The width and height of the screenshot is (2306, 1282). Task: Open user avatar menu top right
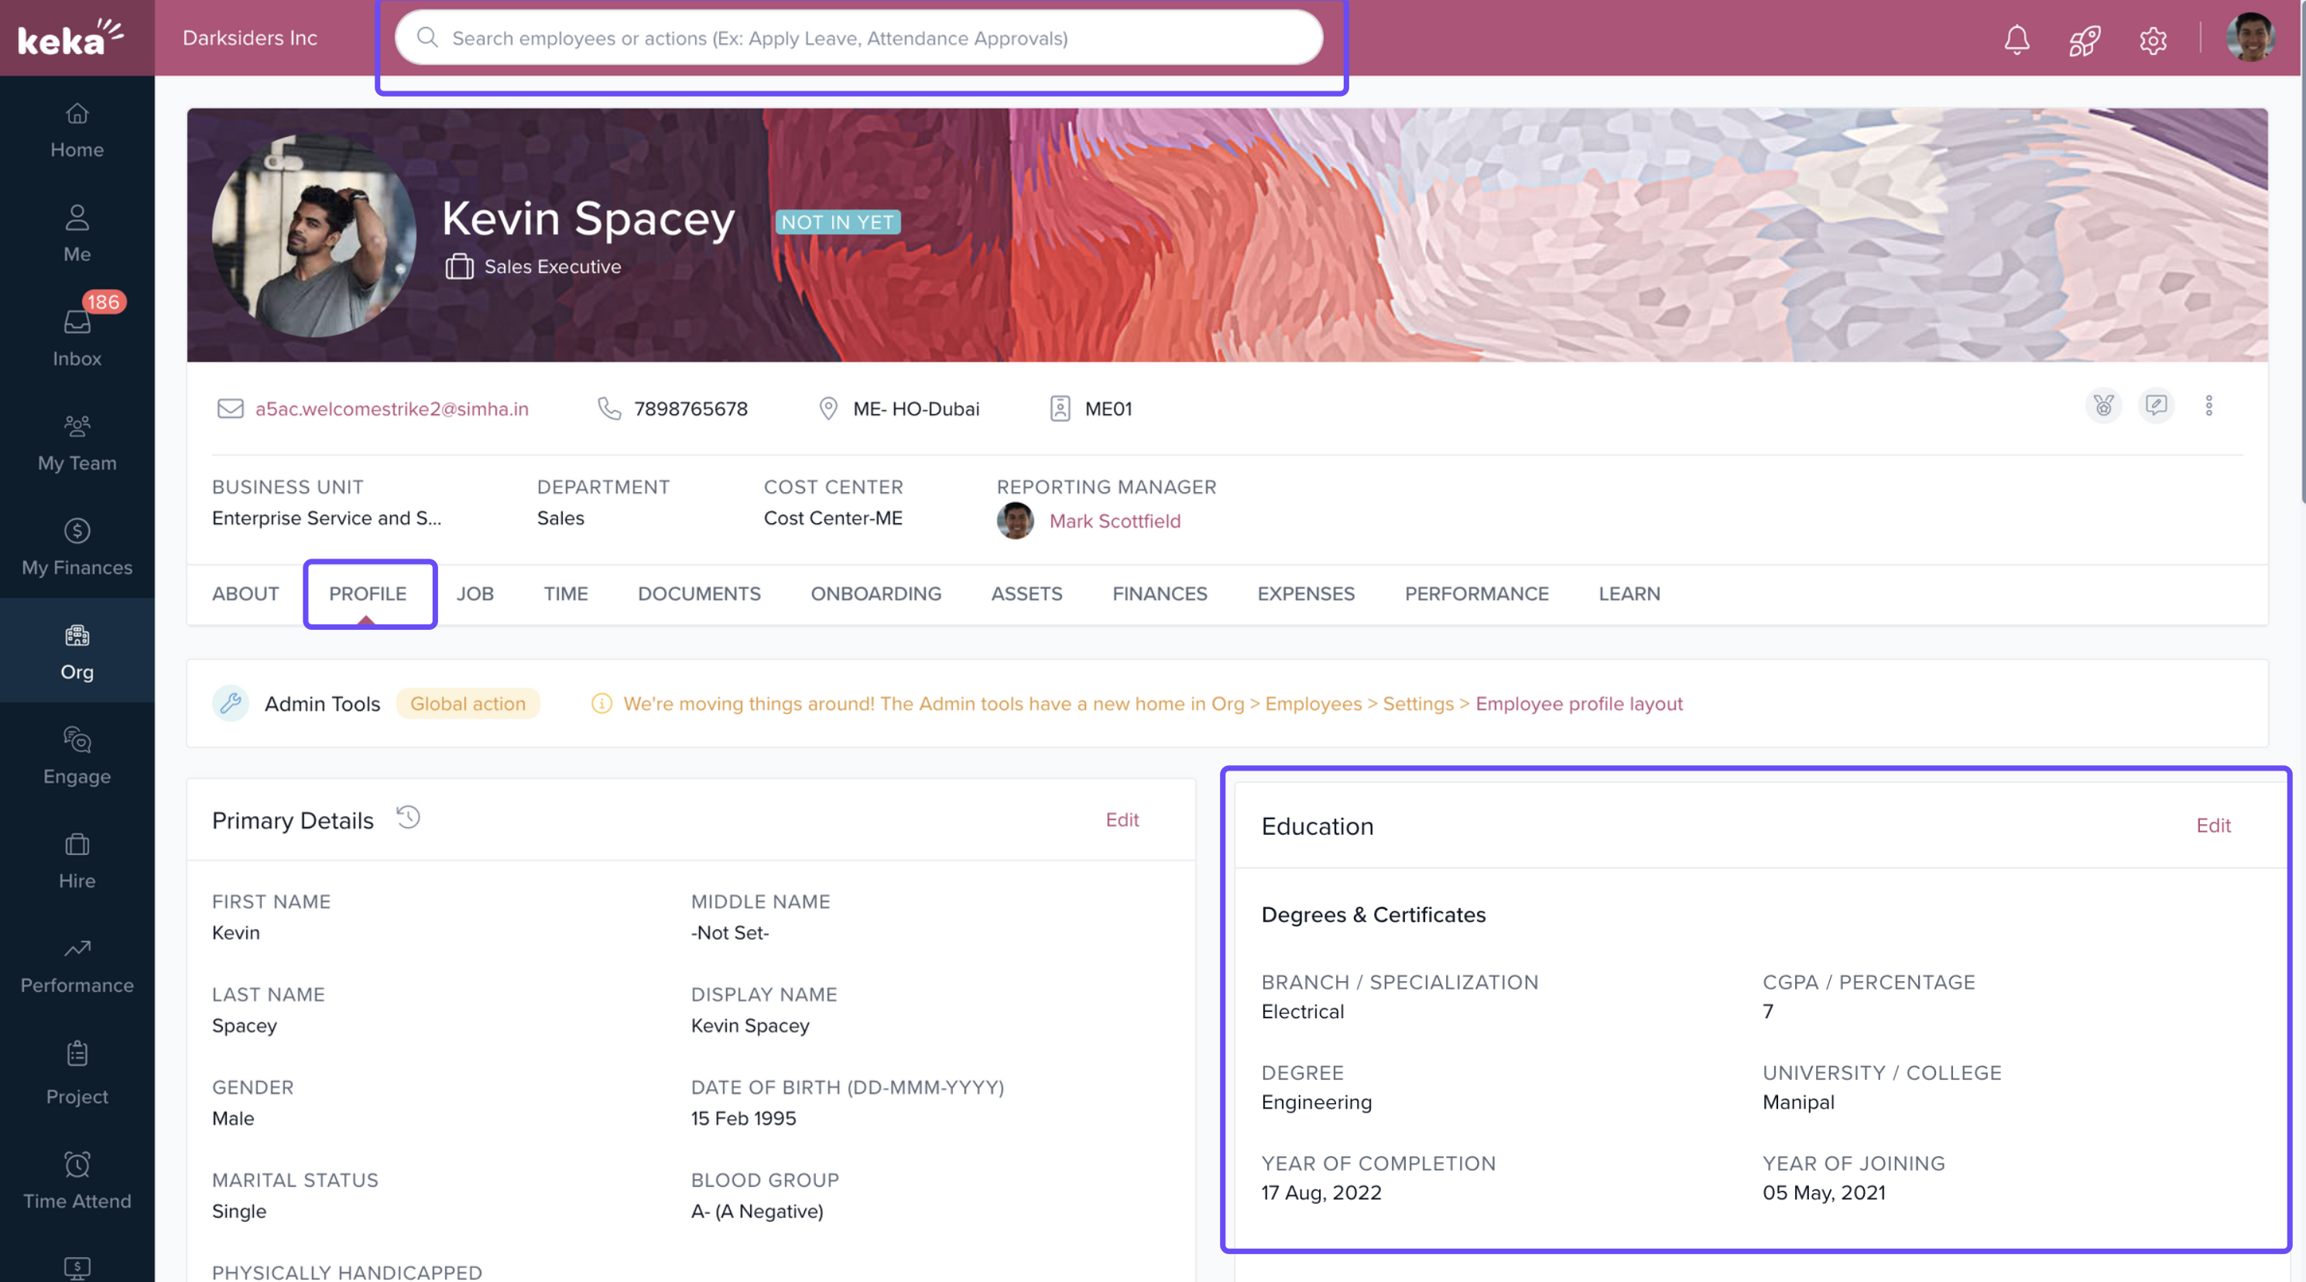click(2249, 39)
